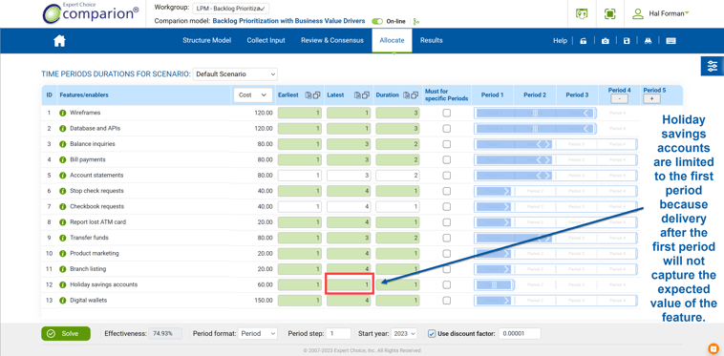The height and width of the screenshot is (356, 724).
Task: Check Must for specific Periods for Account statements
Action: coord(446,176)
